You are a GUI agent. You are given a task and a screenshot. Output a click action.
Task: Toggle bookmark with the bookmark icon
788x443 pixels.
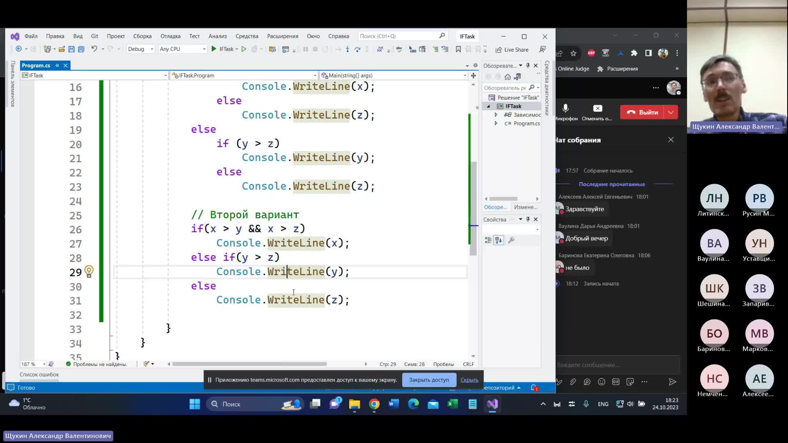[x=458, y=49]
